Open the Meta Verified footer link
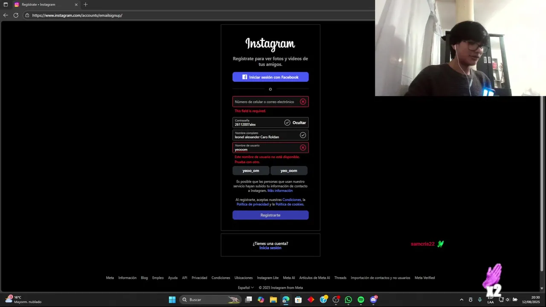 (425, 278)
